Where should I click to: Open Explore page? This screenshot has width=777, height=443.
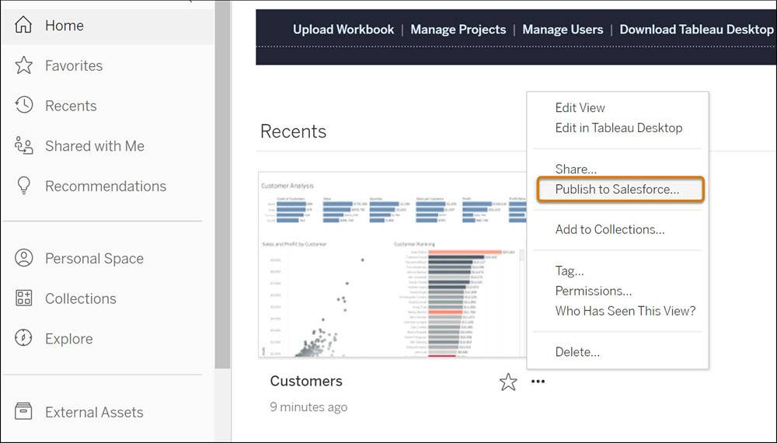click(x=69, y=338)
